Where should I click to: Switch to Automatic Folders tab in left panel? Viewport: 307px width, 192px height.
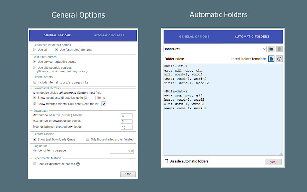click(109, 36)
